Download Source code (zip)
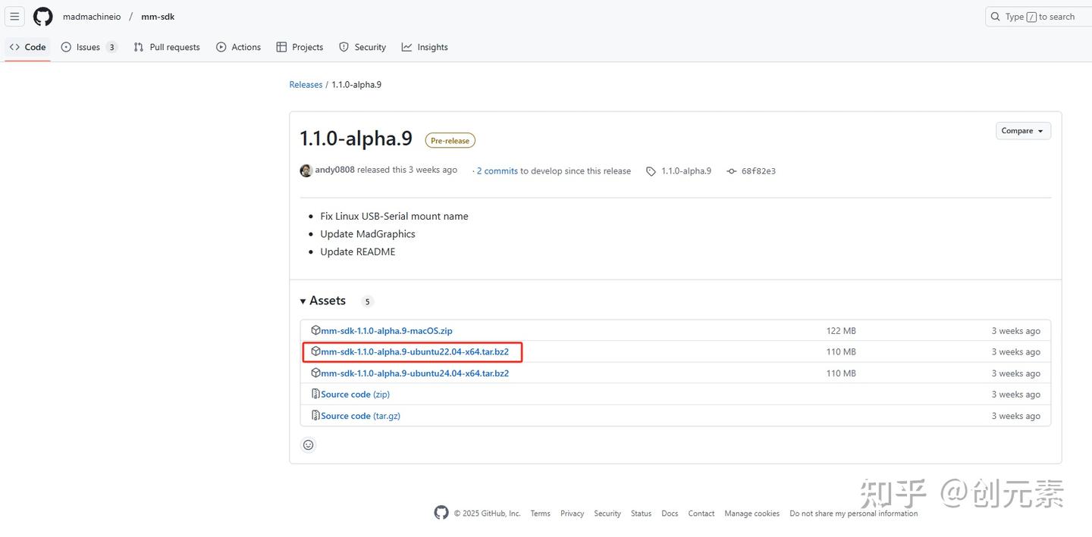 tap(355, 395)
